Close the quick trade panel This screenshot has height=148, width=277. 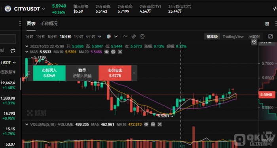[134, 73]
